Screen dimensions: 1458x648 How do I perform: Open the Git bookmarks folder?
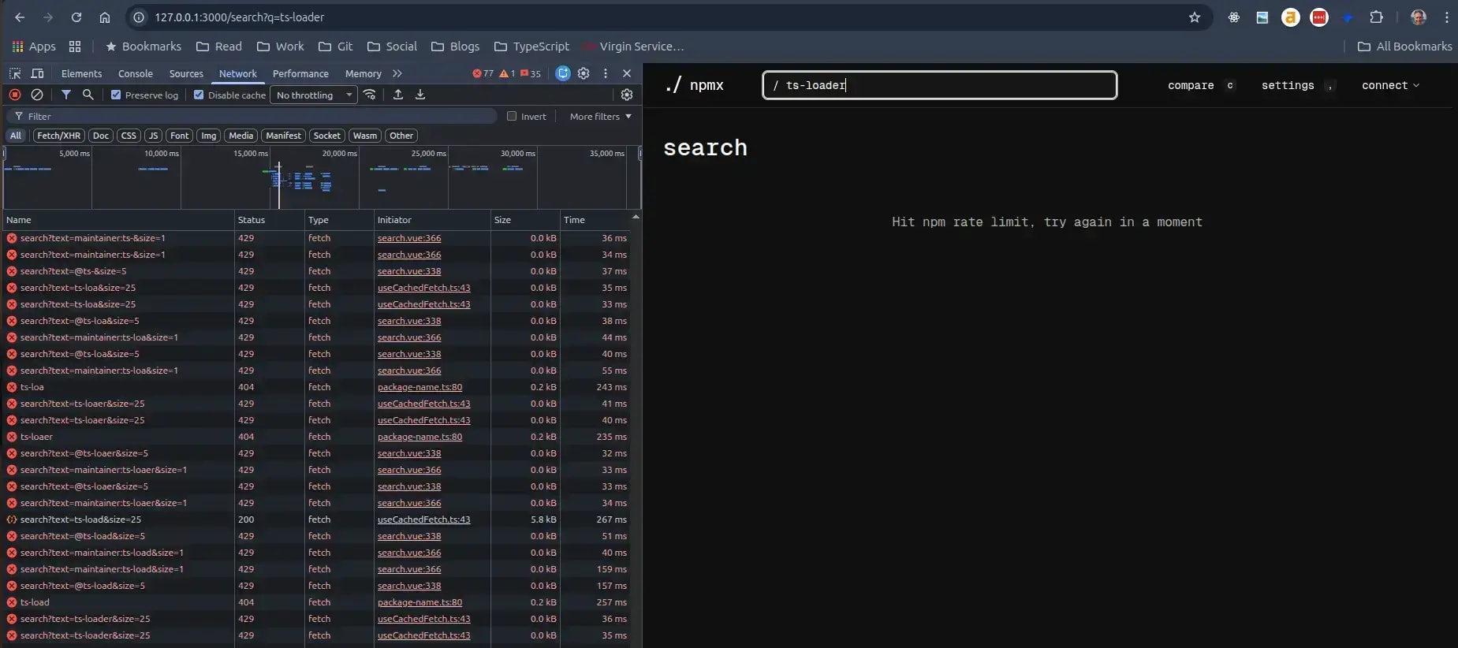(x=336, y=47)
